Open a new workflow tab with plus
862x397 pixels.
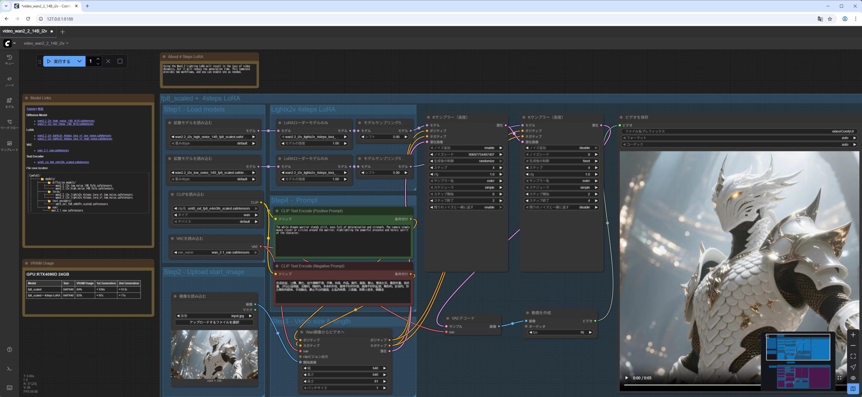coord(62,32)
